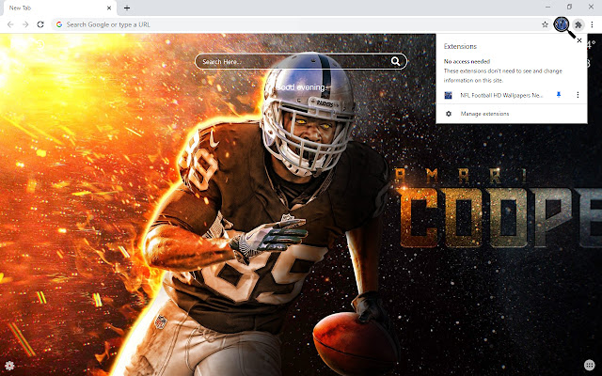Open the puzzle-piece Extensions menu
This screenshot has height=376, width=602.
[578, 25]
